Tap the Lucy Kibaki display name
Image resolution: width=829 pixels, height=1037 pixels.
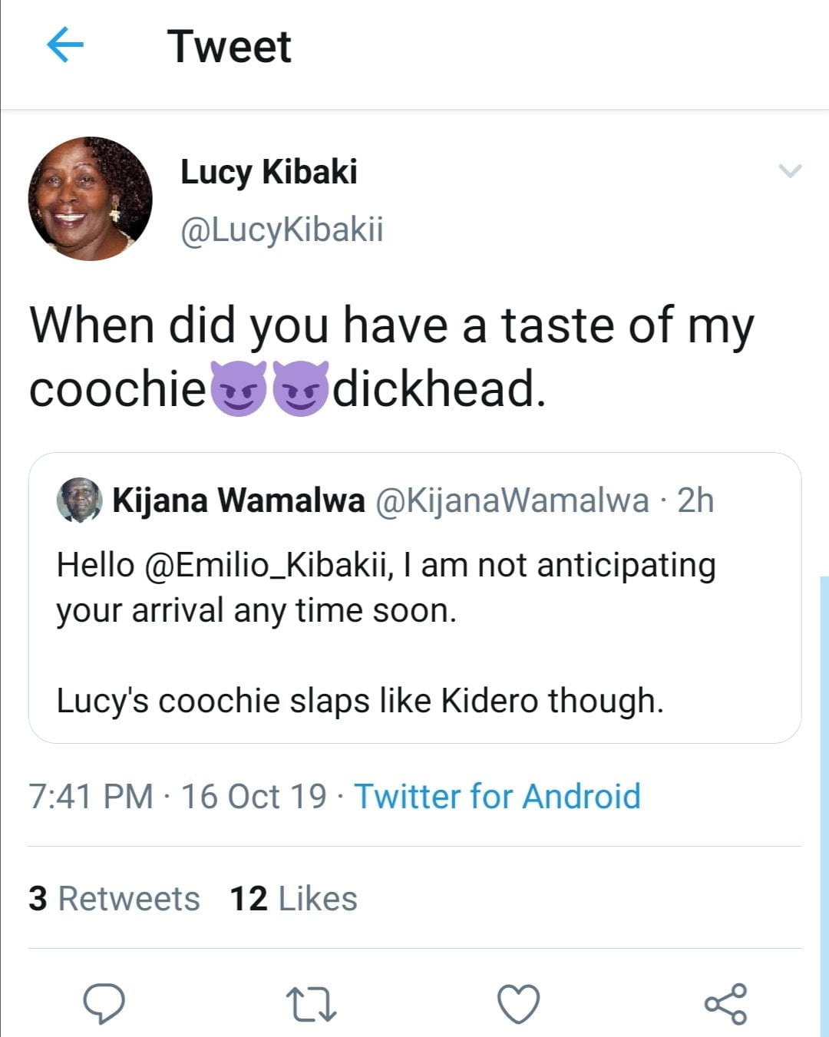(269, 171)
